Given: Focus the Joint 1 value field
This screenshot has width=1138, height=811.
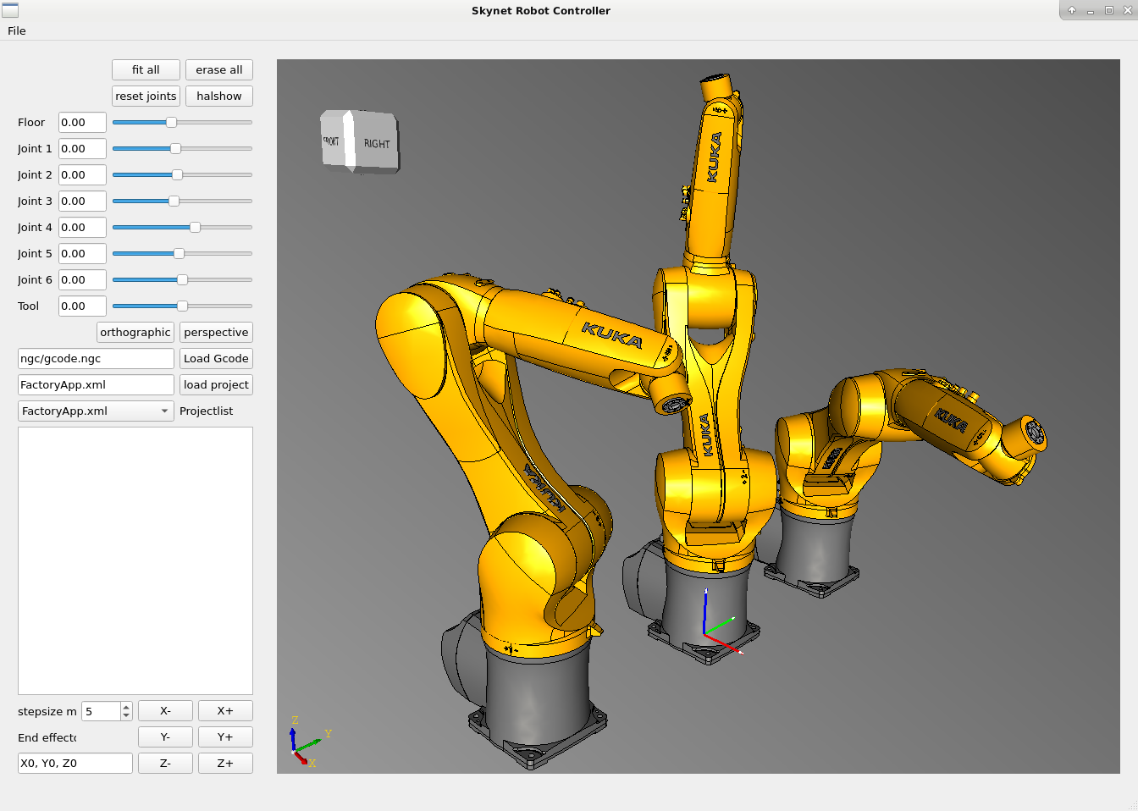Looking at the screenshot, I should [82, 149].
